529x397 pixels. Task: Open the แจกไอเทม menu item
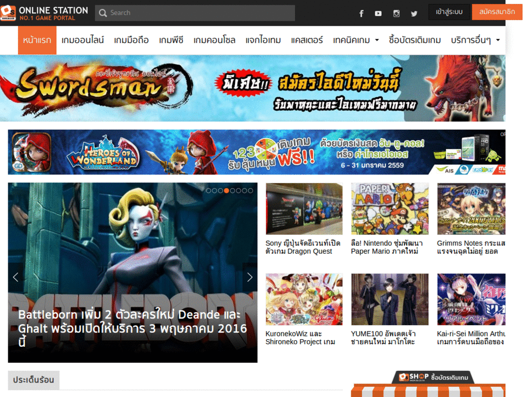pos(263,40)
